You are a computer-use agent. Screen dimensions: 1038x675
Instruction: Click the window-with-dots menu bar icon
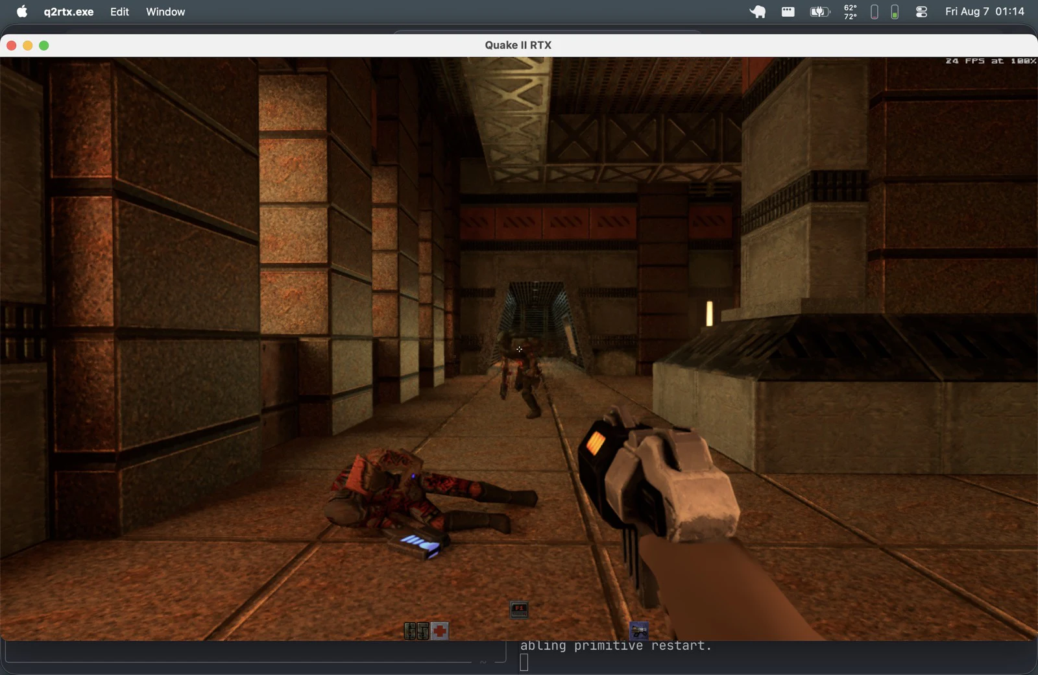click(x=788, y=12)
